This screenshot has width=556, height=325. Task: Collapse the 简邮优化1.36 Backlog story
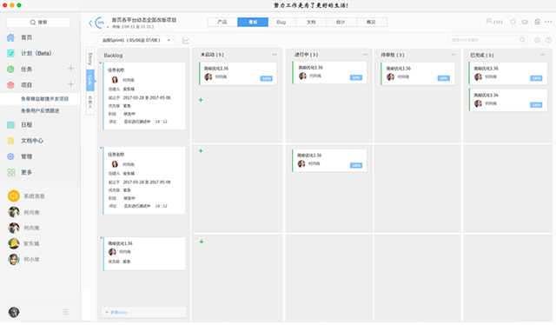(x=101, y=238)
